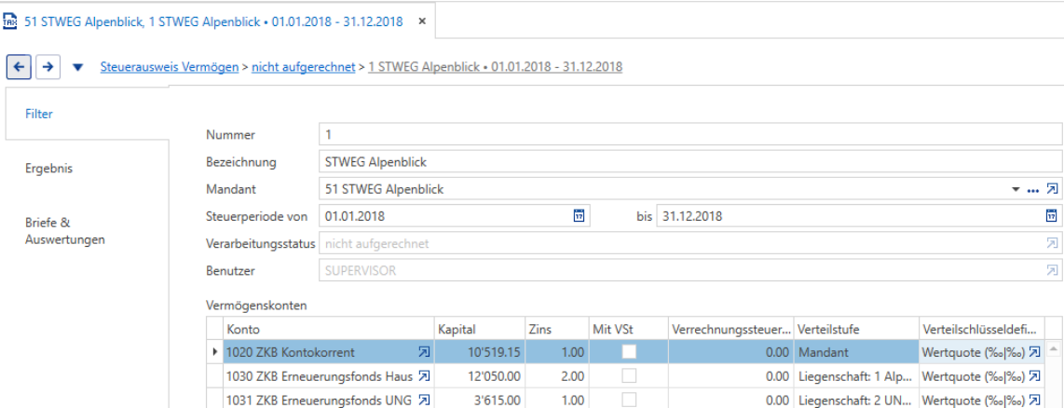Select Verteilstufe cell Liegenschaft: 1 Alp...

tap(857, 376)
